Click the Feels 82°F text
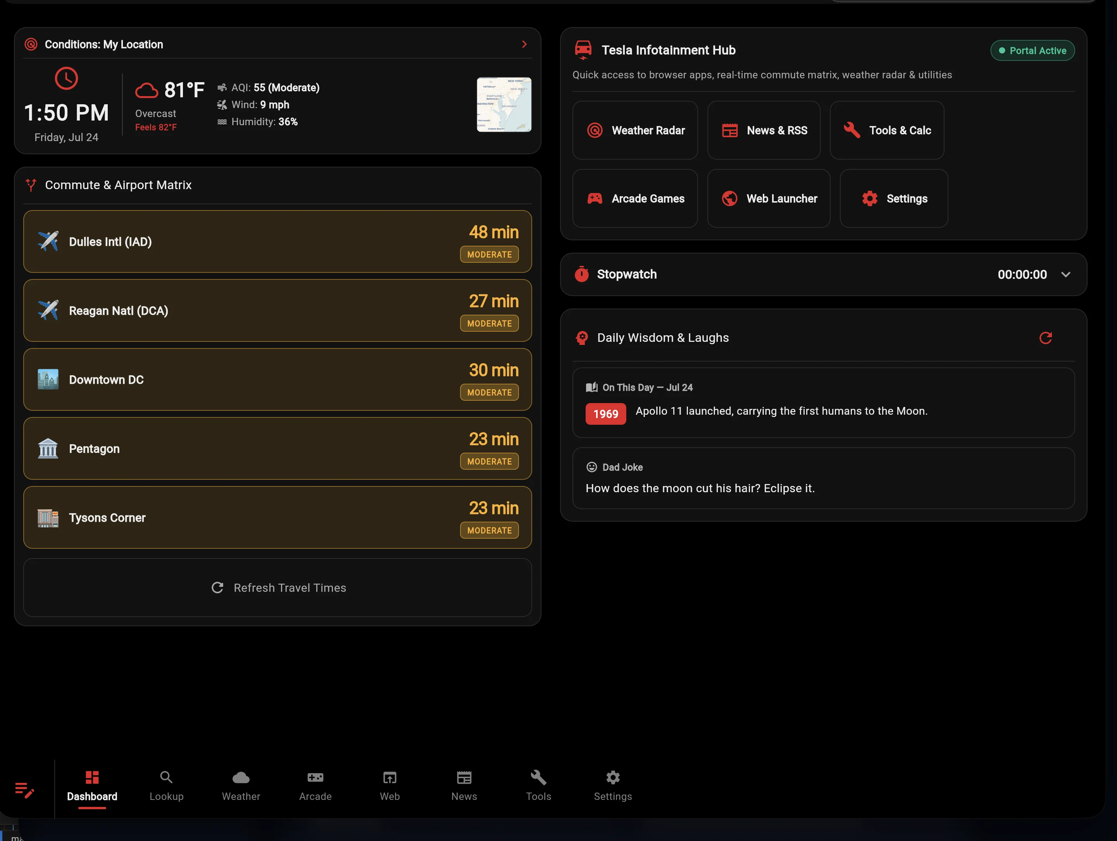This screenshot has width=1117, height=841. 156,127
